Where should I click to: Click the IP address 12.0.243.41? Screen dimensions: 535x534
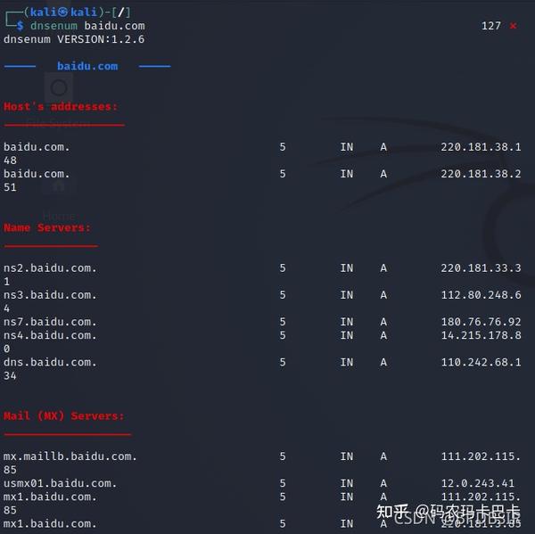coord(477,483)
